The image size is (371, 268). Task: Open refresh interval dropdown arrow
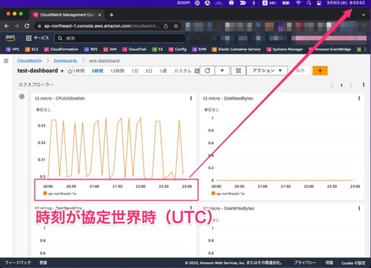222,71
